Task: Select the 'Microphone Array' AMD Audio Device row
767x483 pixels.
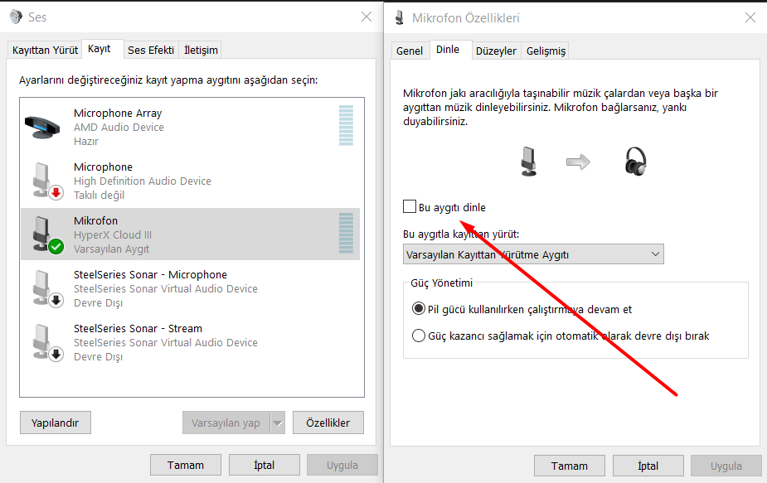Action: (190, 127)
